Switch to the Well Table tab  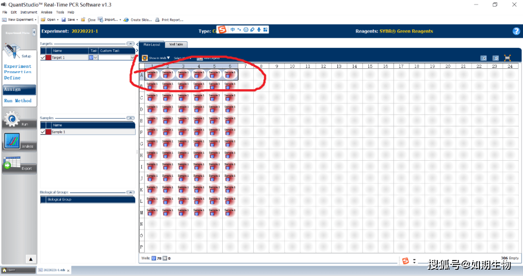(x=176, y=45)
